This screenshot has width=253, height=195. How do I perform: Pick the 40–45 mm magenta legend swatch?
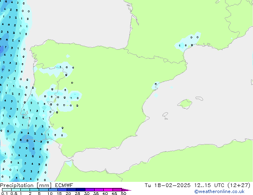coord(108,190)
